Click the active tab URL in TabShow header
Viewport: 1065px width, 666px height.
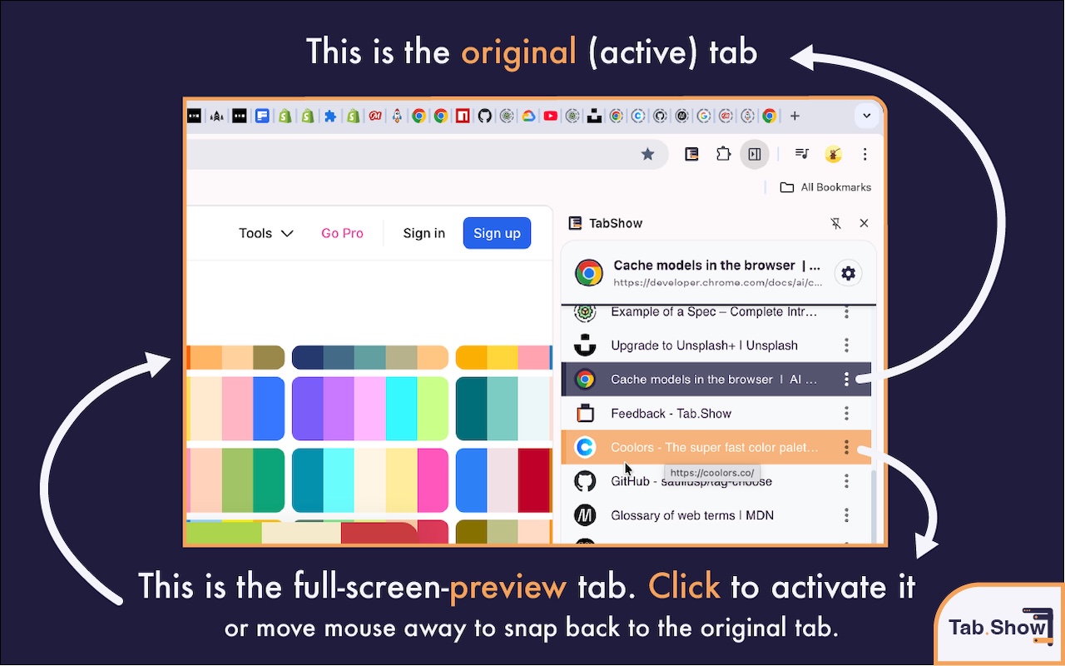pos(718,283)
